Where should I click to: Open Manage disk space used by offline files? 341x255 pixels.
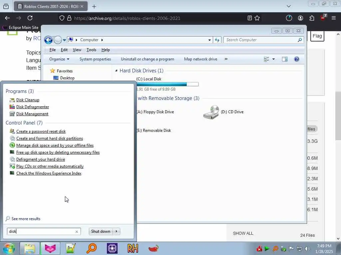55,145
